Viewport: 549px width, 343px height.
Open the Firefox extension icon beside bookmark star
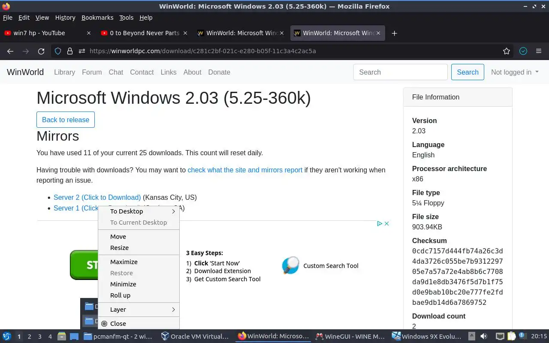pos(523,51)
